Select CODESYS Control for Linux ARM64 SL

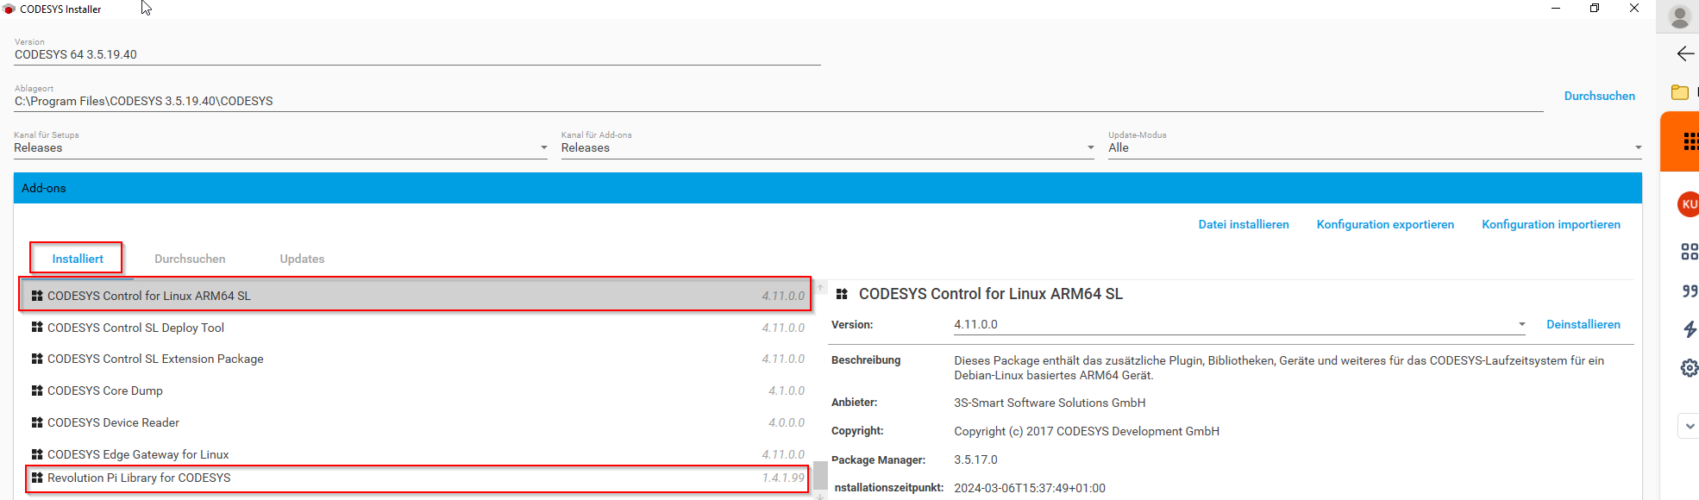click(x=416, y=296)
